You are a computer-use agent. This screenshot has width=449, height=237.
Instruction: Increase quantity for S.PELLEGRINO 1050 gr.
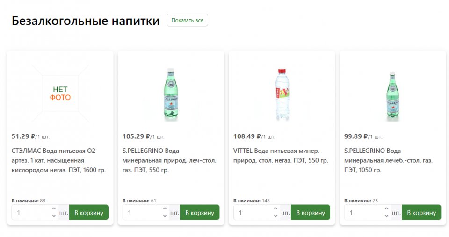[x=386, y=209]
